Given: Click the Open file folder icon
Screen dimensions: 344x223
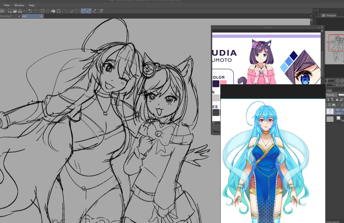Looking at the screenshot, I should (x=15, y=11).
